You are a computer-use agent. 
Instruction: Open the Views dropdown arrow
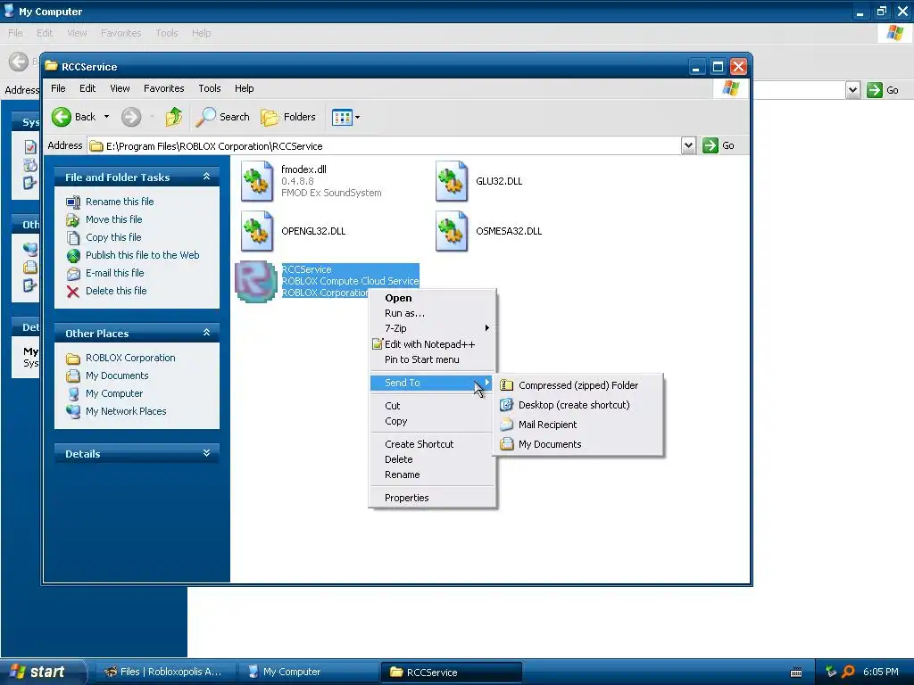pos(357,117)
